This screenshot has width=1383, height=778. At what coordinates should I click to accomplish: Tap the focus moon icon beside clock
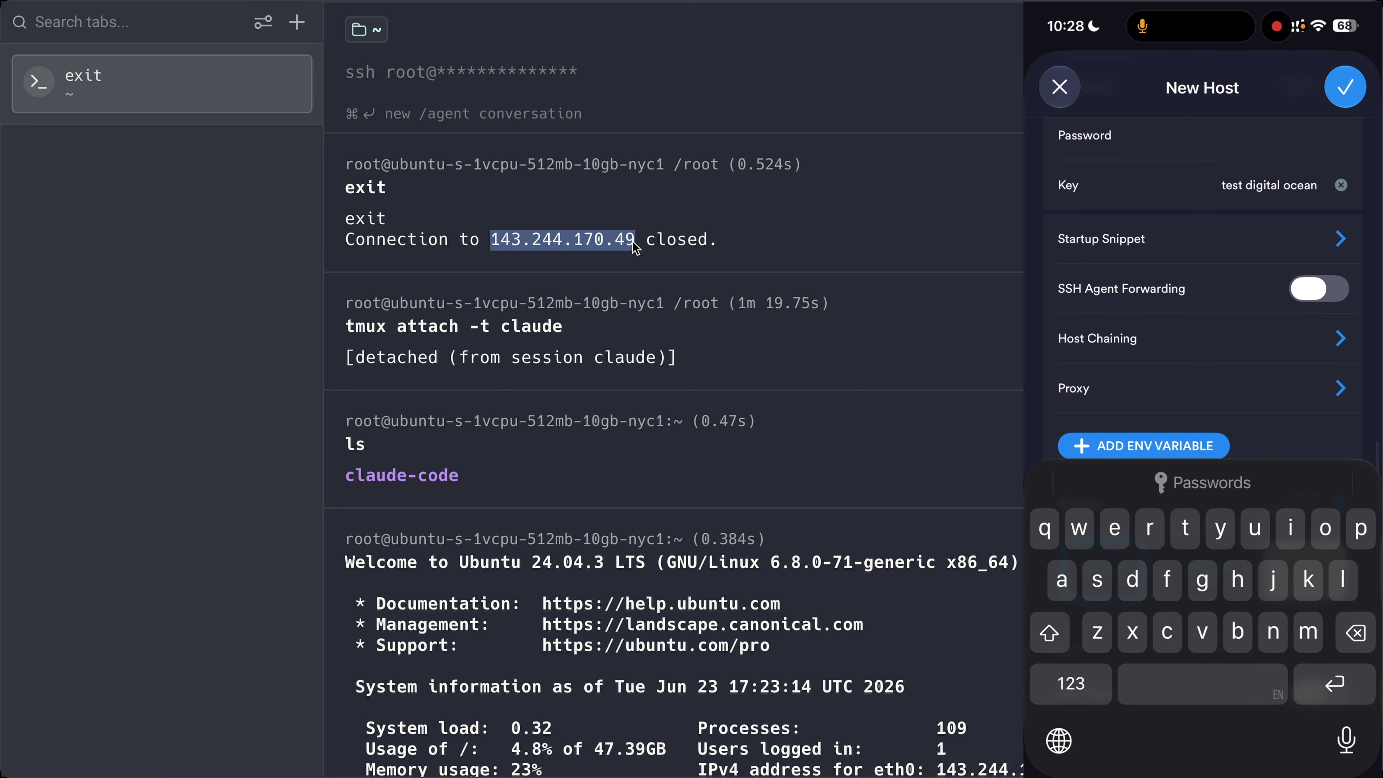[x=1093, y=26]
